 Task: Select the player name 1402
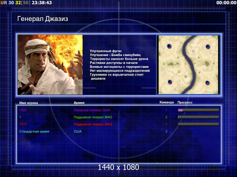tap(23, 110)
